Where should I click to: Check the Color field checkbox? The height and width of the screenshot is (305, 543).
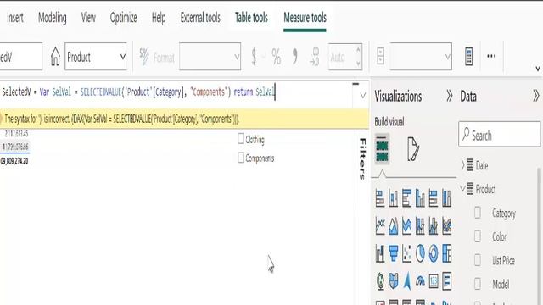pos(478,236)
